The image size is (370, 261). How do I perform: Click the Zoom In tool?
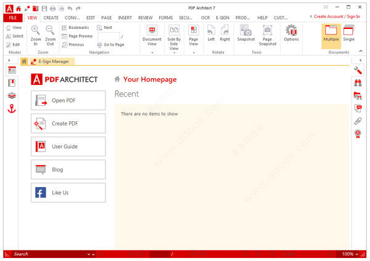coord(36,35)
